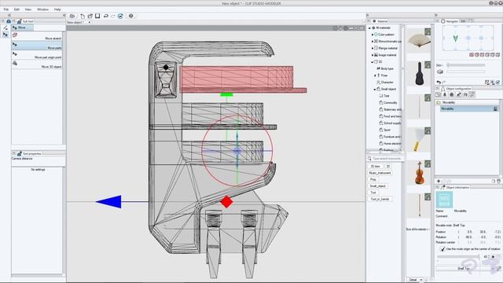Click the eye preview icon in toolbar
503x283 pixels.
coord(72,16)
